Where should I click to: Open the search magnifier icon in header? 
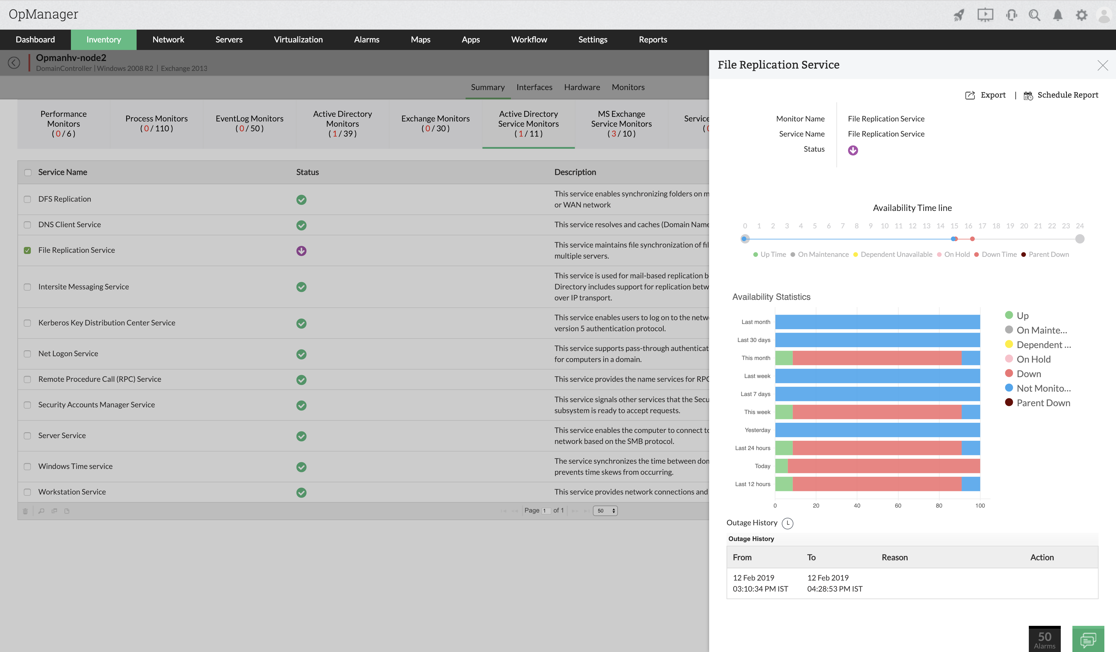(x=1035, y=15)
